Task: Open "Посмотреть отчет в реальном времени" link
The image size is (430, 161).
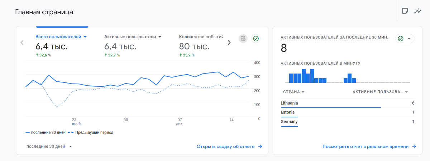Action: [x=365, y=146]
